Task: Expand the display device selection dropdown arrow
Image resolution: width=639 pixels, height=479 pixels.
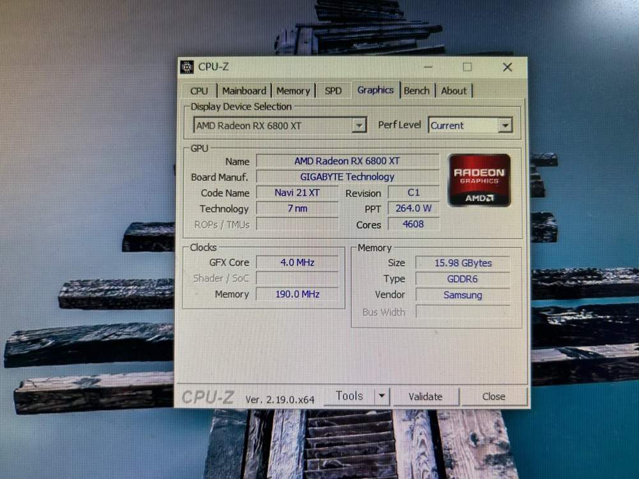Action: [x=359, y=126]
